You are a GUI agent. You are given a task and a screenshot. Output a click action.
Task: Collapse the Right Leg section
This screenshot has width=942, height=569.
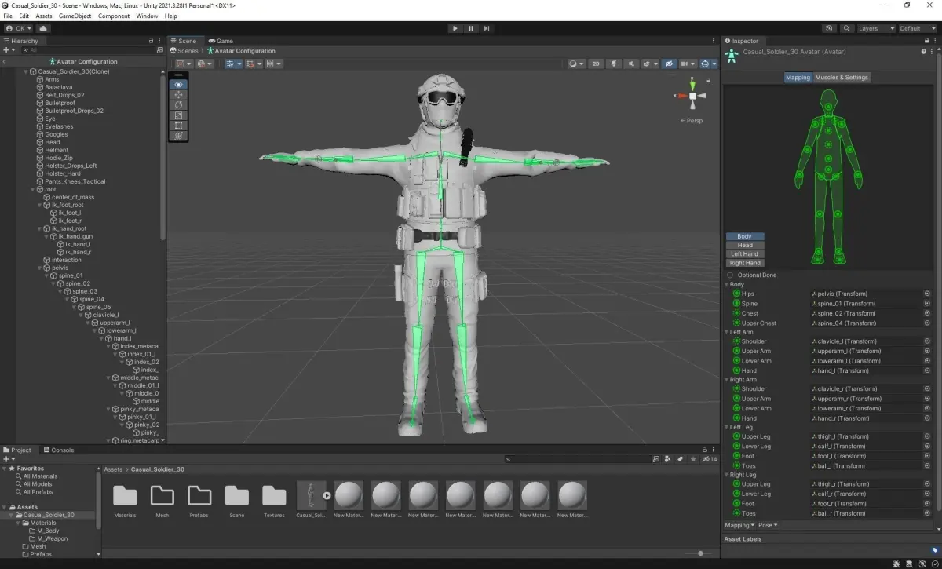click(726, 475)
